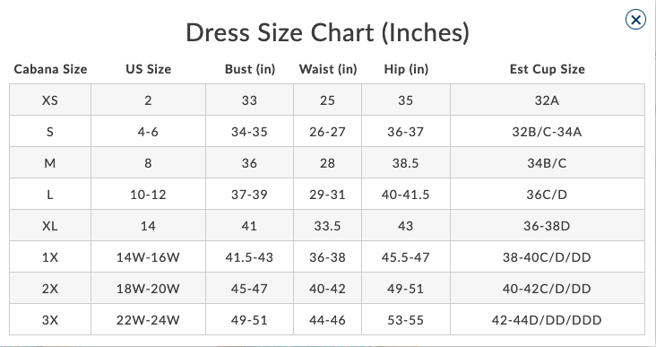Click the 32B/C-34A cup size cell

tap(548, 131)
